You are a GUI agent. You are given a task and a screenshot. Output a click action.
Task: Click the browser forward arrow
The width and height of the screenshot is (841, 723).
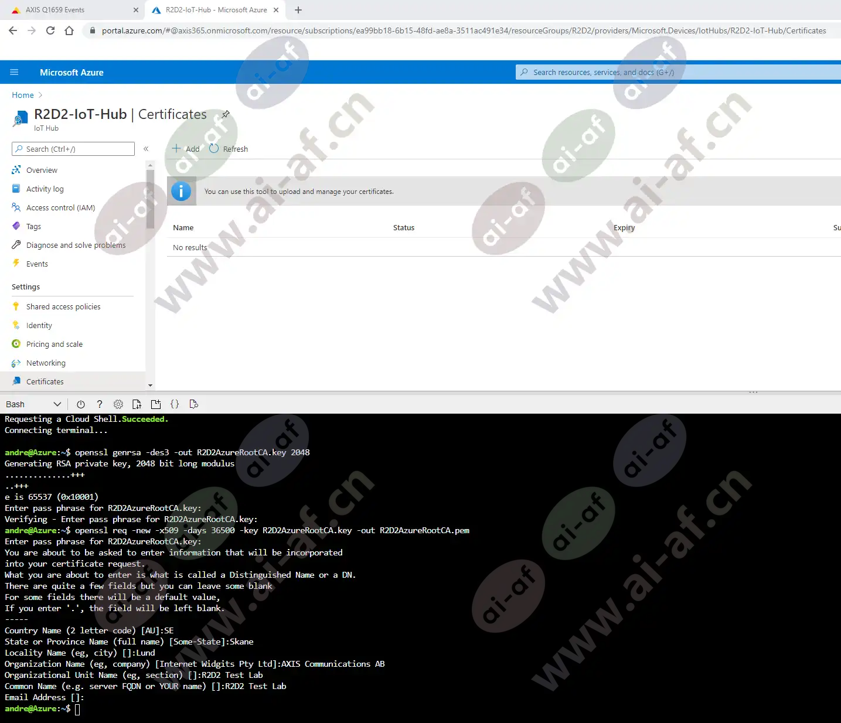(x=32, y=30)
